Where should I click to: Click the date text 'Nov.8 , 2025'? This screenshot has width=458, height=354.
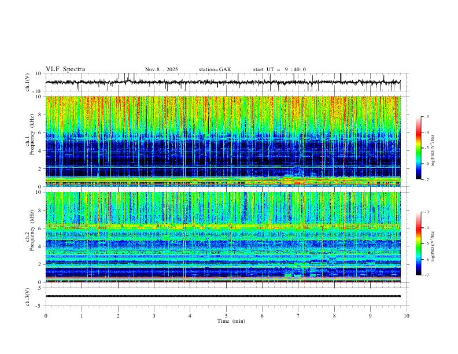(161, 69)
